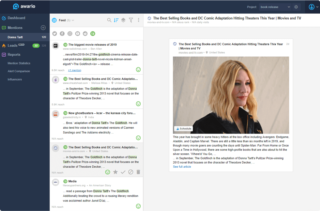
Task: Click the group mentions layers icon
Action: point(123,20)
